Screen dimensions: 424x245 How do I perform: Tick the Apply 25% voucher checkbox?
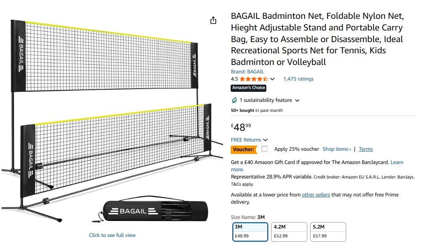point(264,149)
